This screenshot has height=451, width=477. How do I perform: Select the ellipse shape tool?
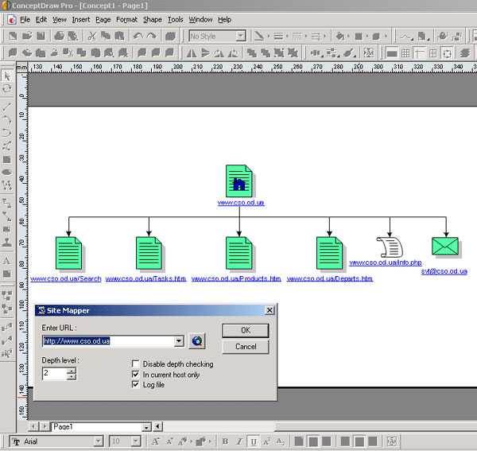(x=7, y=173)
